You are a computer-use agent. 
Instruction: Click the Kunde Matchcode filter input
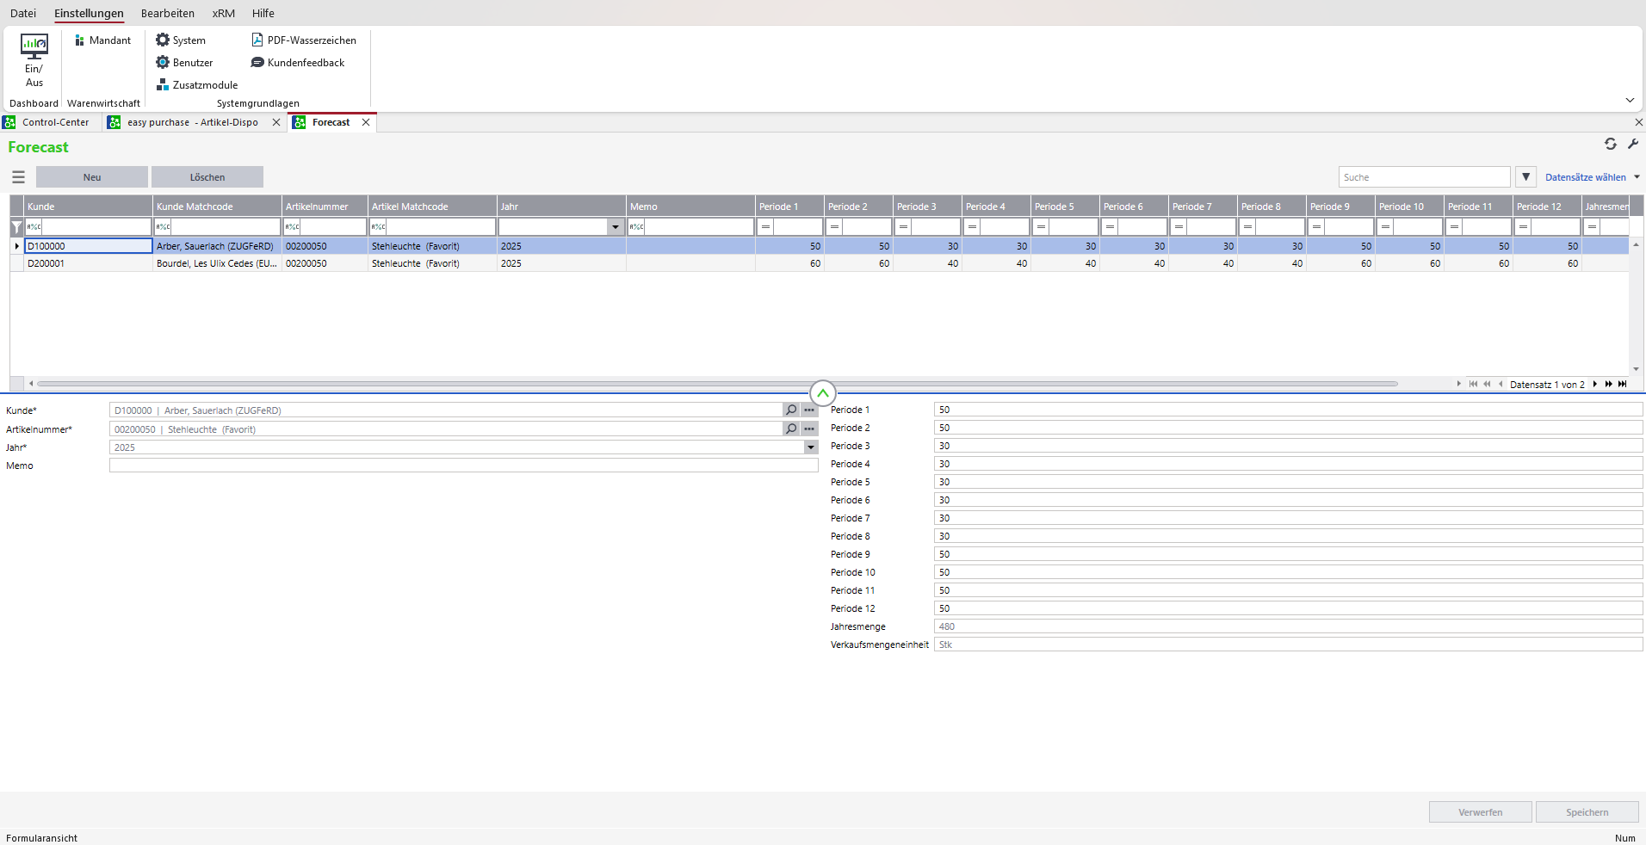click(x=226, y=227)
